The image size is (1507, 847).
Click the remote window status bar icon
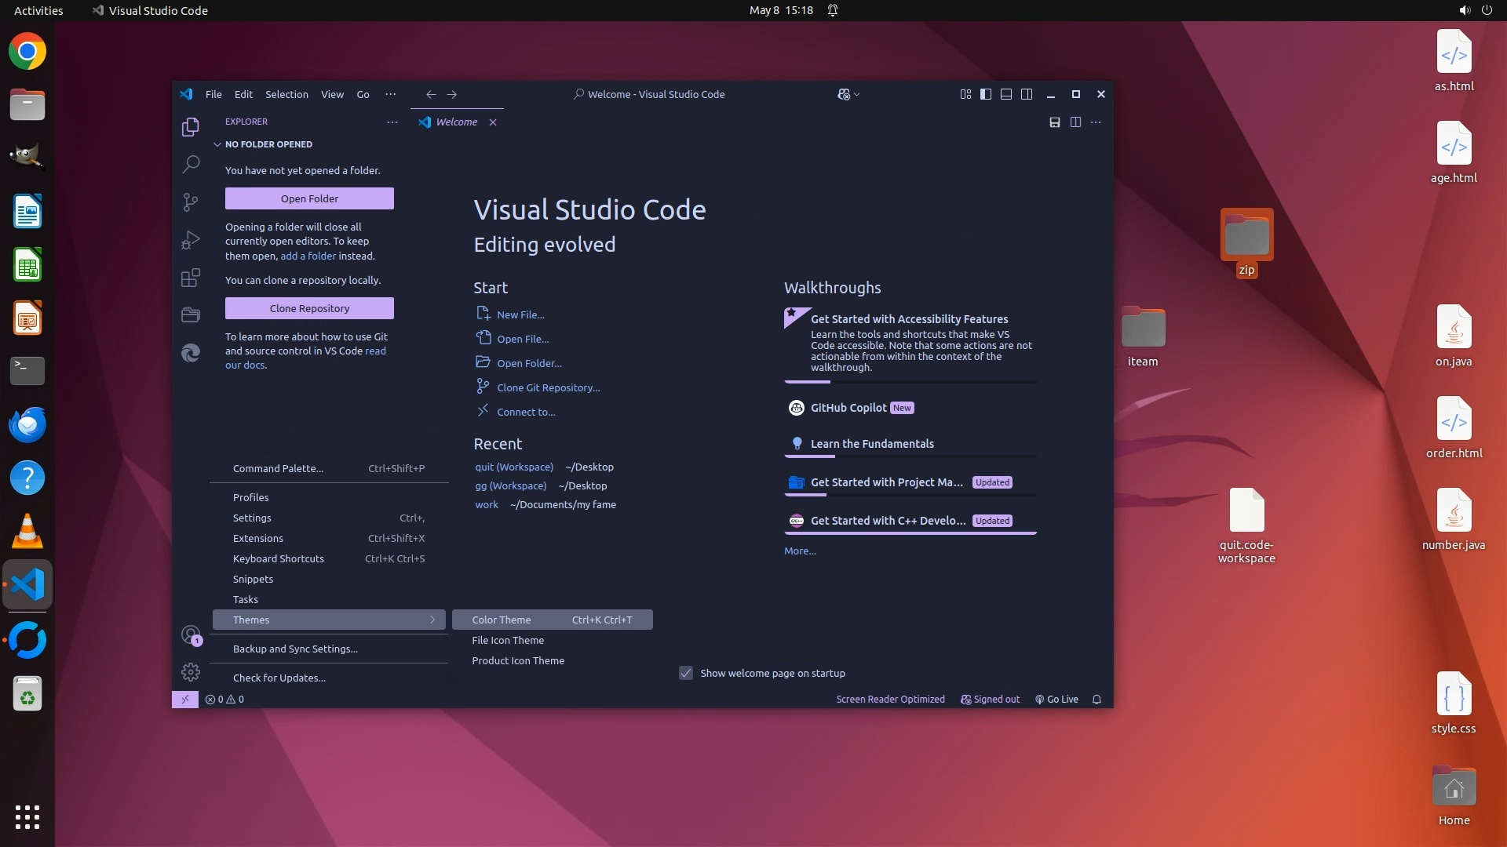pyautogui.click(x=184, y=700)
